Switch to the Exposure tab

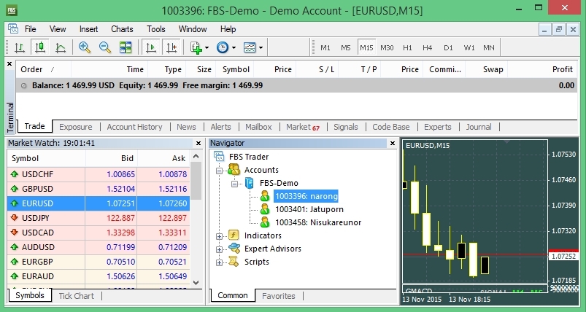[75, 127]
